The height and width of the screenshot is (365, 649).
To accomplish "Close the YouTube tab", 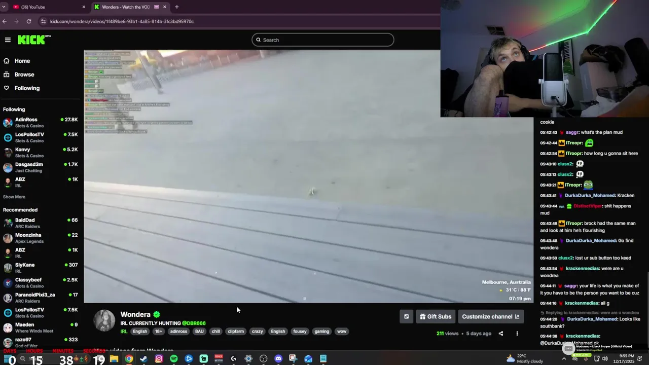I will click(84, 7).
